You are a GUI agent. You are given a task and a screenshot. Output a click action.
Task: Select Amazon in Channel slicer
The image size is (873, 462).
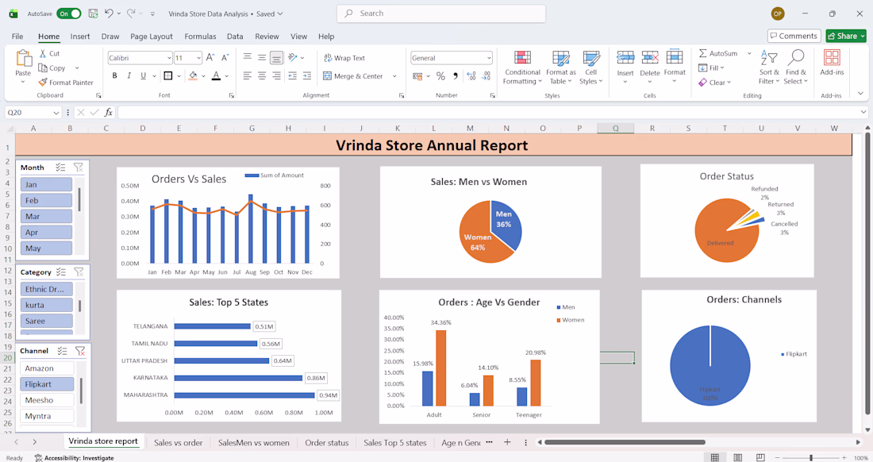tap(47, 368)
